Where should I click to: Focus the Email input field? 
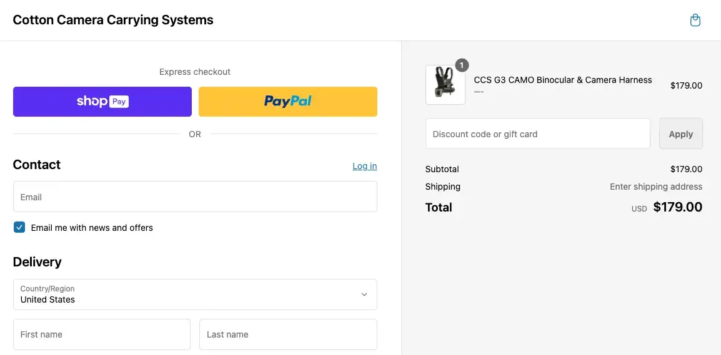(x=195, y=197)
